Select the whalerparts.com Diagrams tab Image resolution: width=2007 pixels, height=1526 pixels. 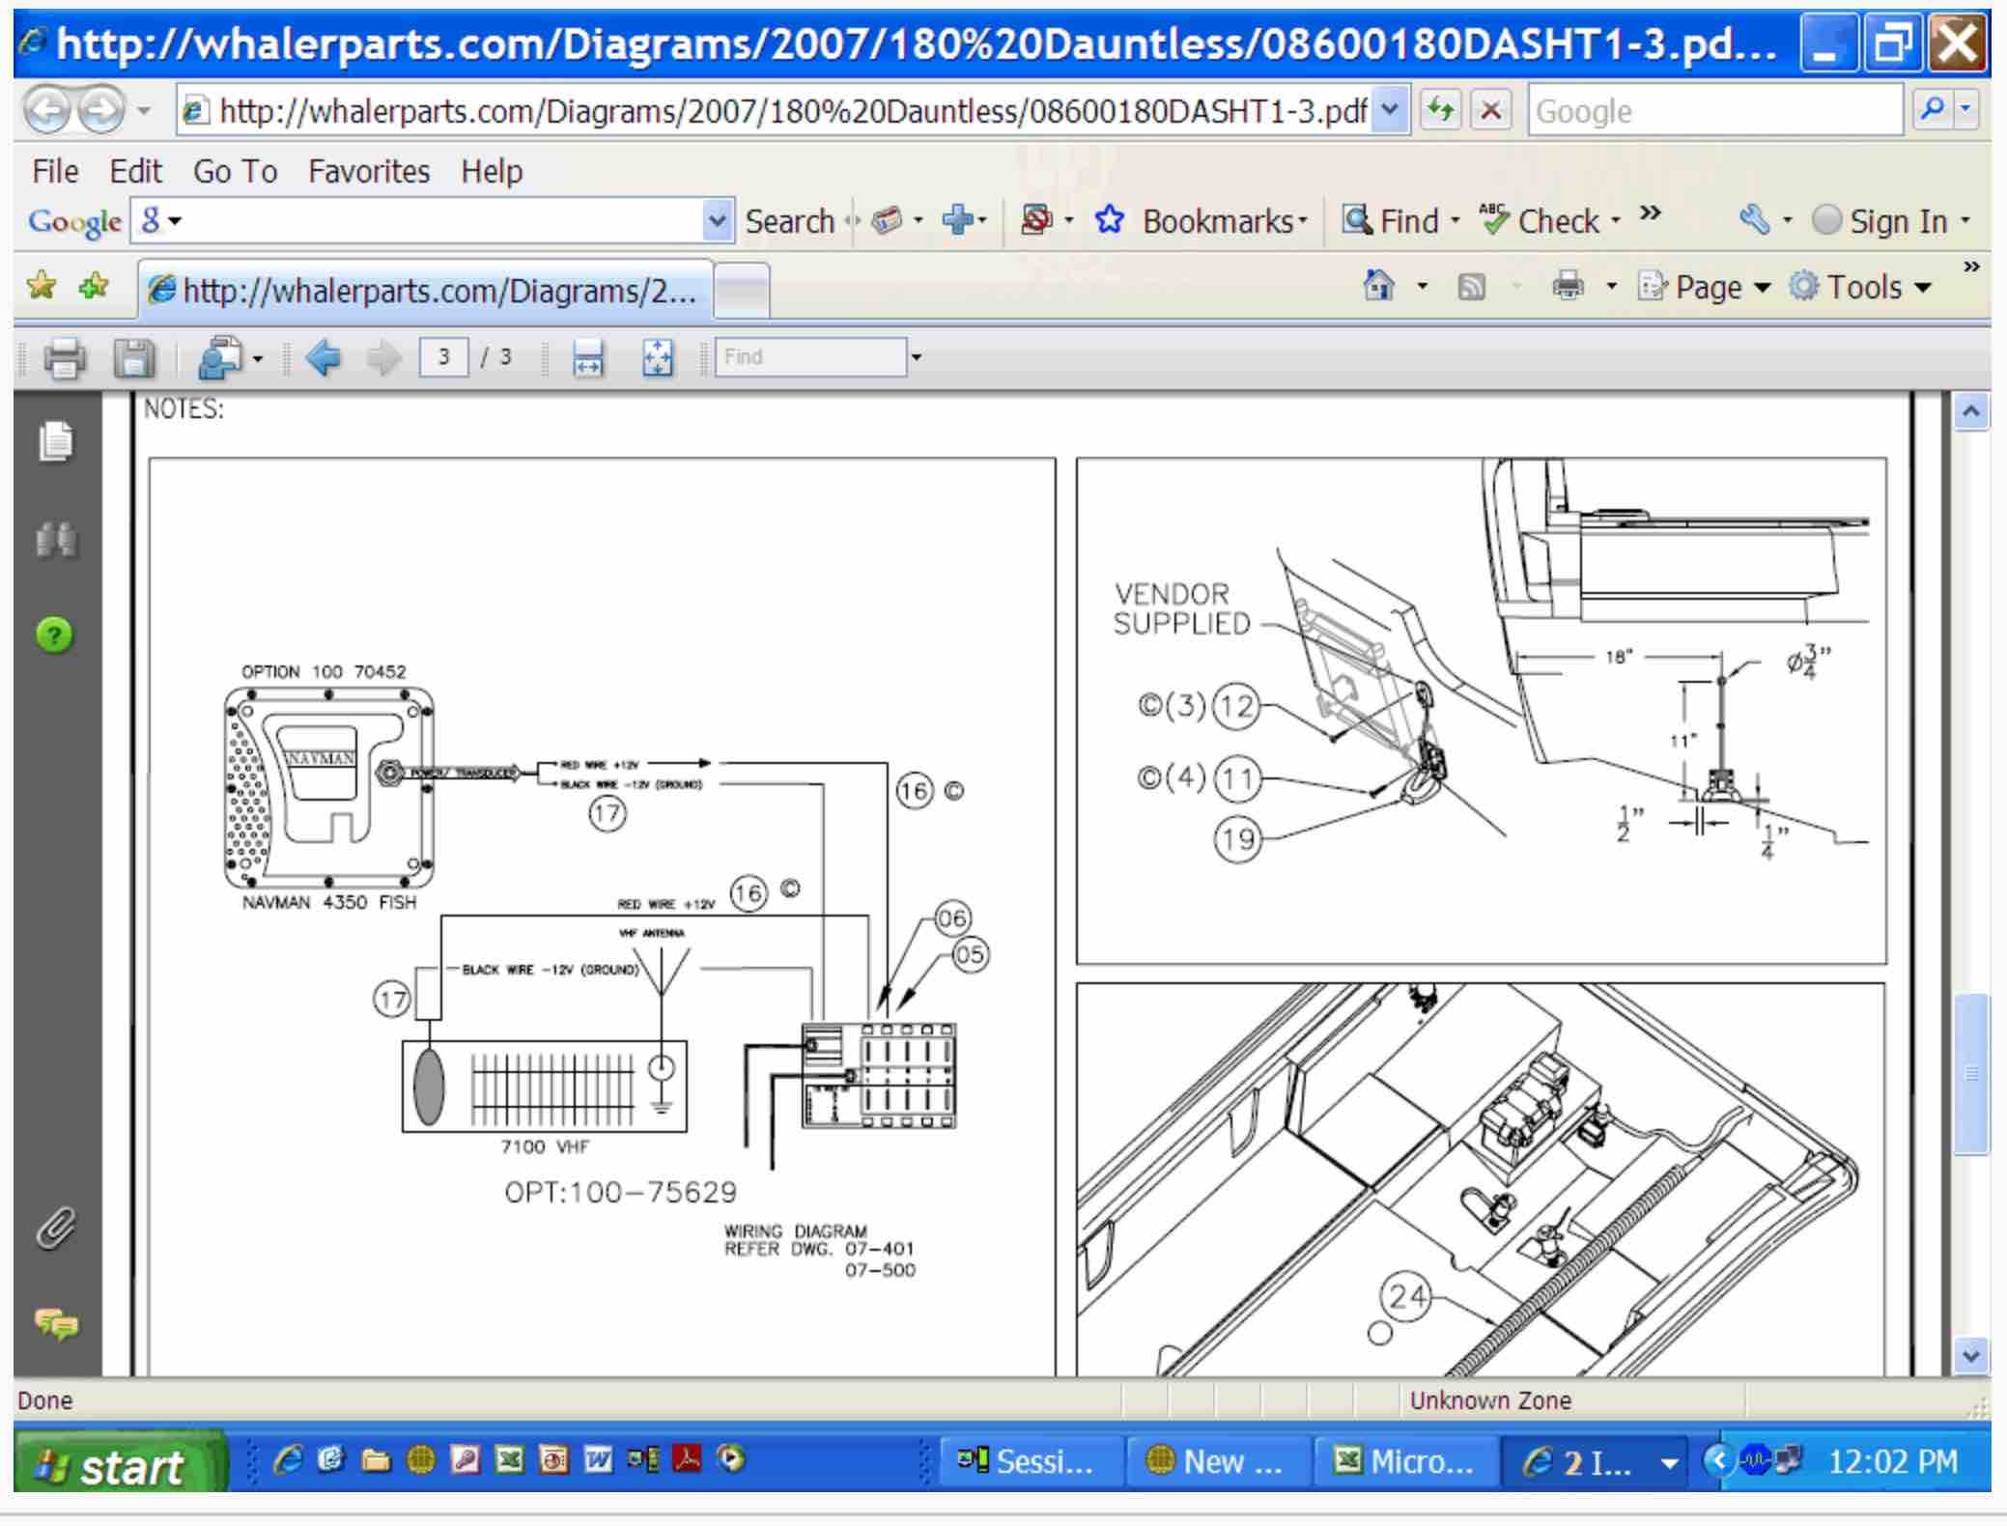425,290
